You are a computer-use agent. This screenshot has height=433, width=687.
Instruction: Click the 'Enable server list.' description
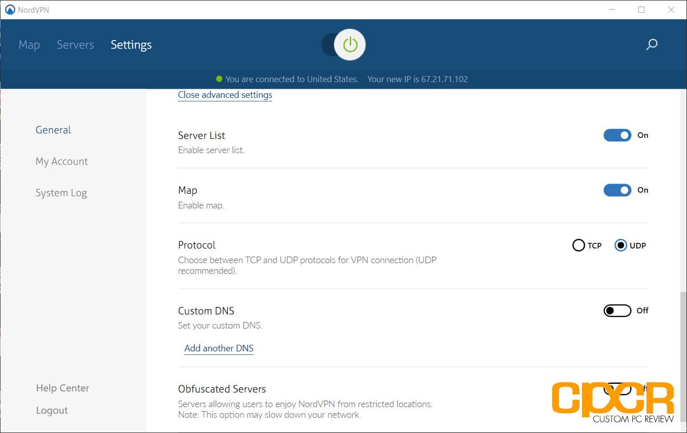pos(211,150)
